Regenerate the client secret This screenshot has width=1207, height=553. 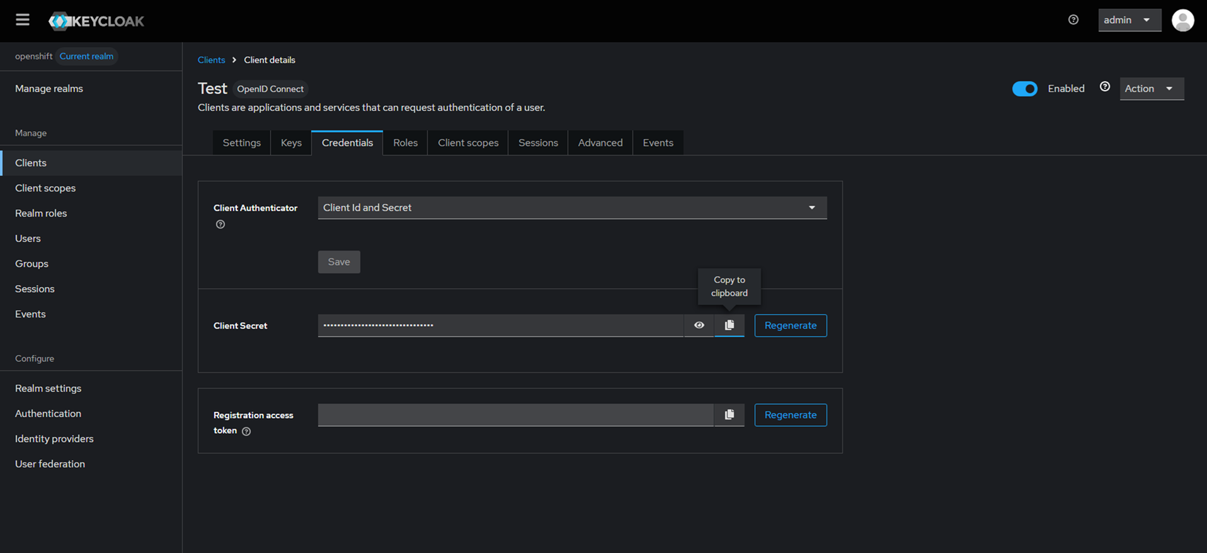tap(790, 326)
